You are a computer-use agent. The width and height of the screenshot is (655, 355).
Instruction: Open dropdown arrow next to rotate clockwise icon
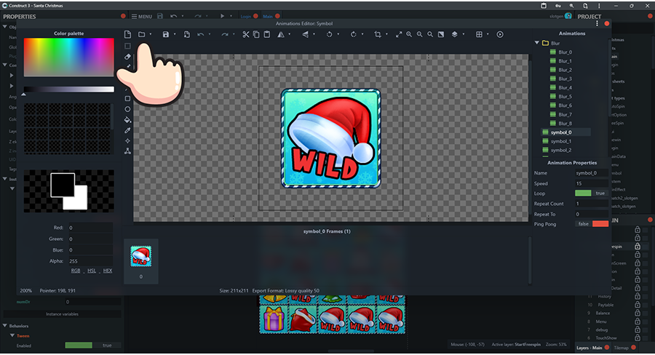pyautogui.click(x=362, y=34)
